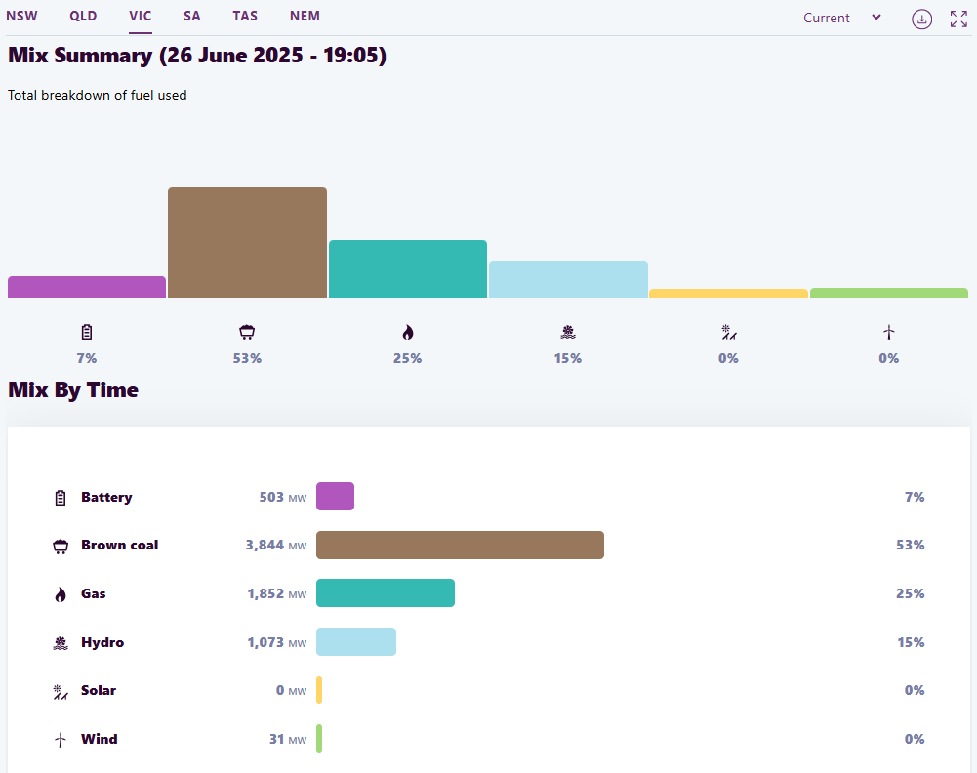The height and width of the screenshot is (773, 977).
Task: Click the Wind row label in list
Action: [x=99, y=739]
